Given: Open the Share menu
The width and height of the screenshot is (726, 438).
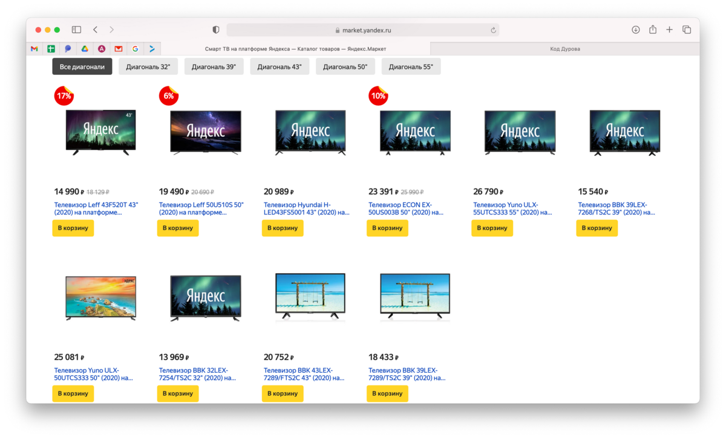Looking at the screenshot, I should 653,29.
